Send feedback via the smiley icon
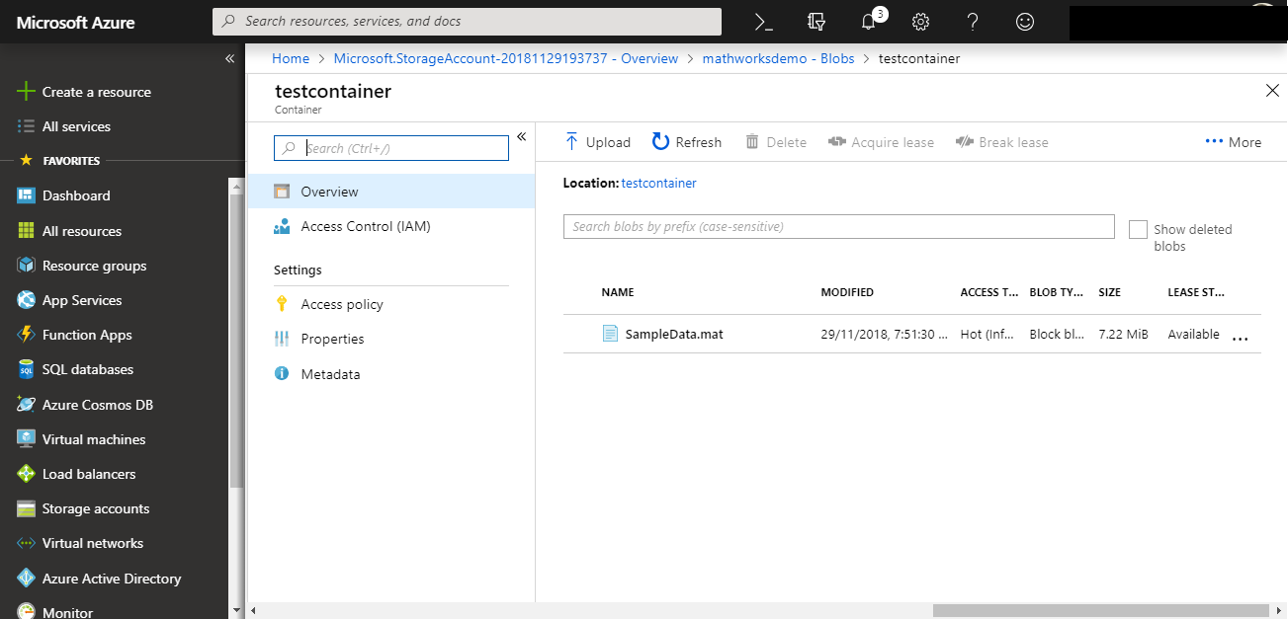This screenshot has width=1288, height=619. (x=1025, y=21)
